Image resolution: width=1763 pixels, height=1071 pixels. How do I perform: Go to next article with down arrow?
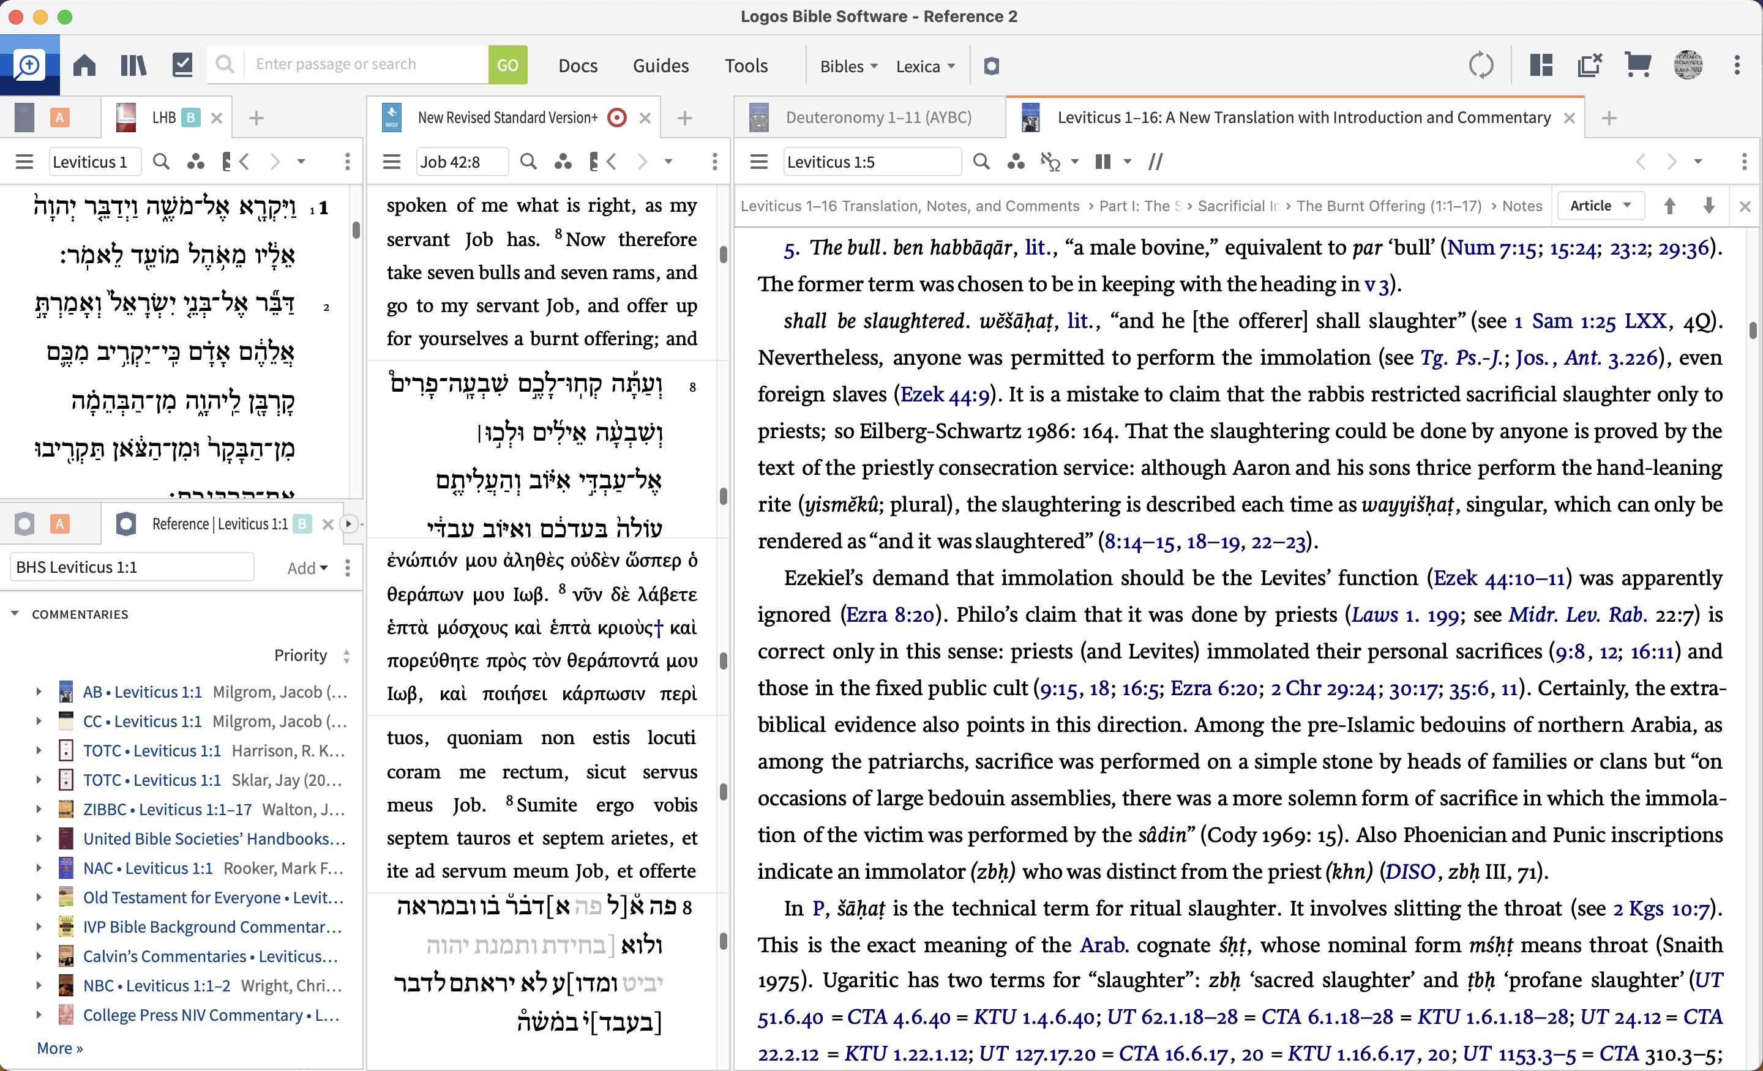tap(1709, 206)
